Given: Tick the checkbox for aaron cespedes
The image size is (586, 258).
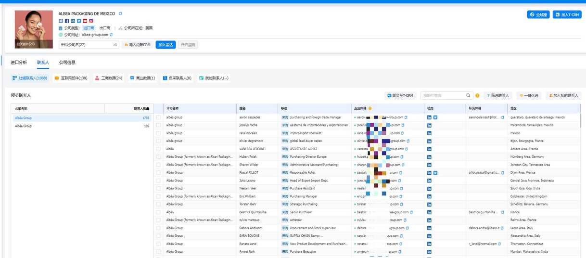Looking at the screenshot, I should click(x=158, y=117).
